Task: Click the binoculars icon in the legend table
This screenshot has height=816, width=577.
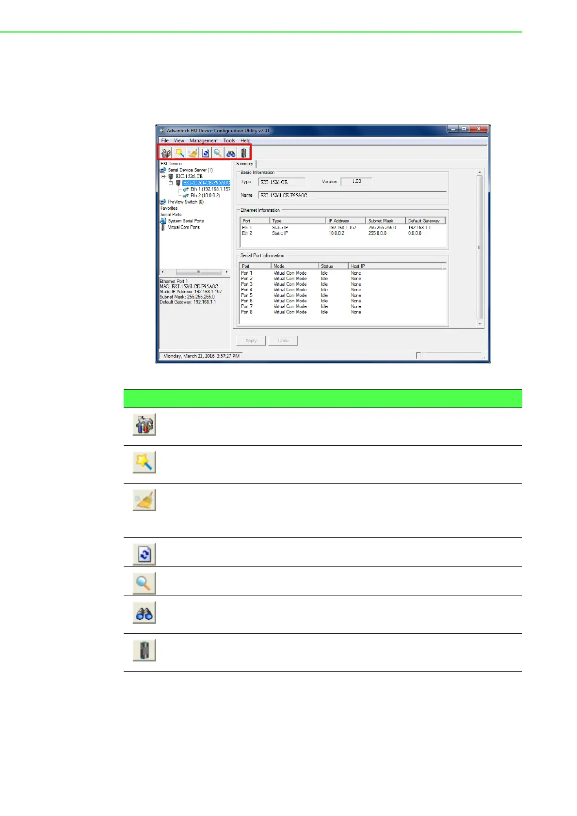Action: point(144,612)
